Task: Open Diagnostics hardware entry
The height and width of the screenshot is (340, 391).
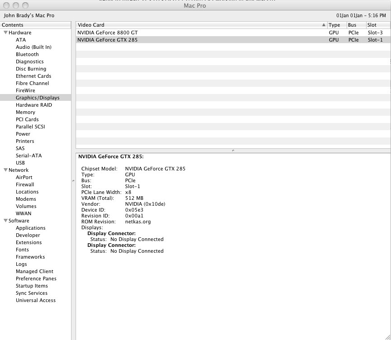Action: coord(30,61)
